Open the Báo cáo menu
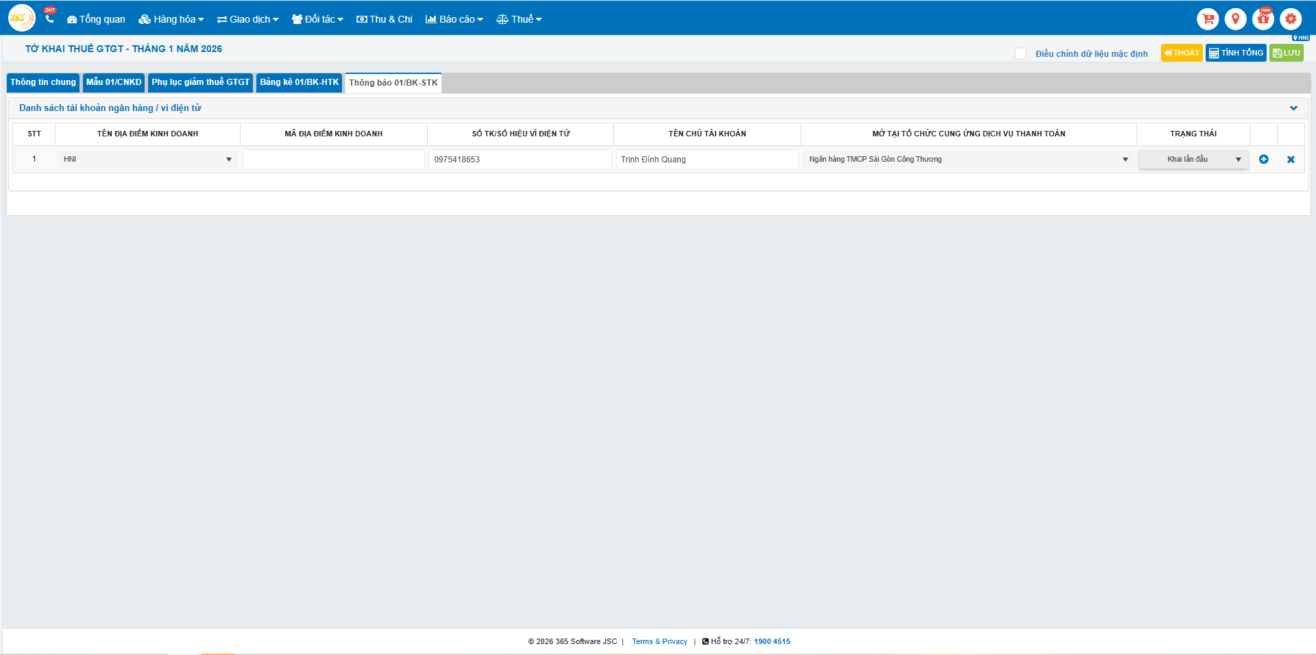This screenshot has height=655, width=1316. coord(454,19)
